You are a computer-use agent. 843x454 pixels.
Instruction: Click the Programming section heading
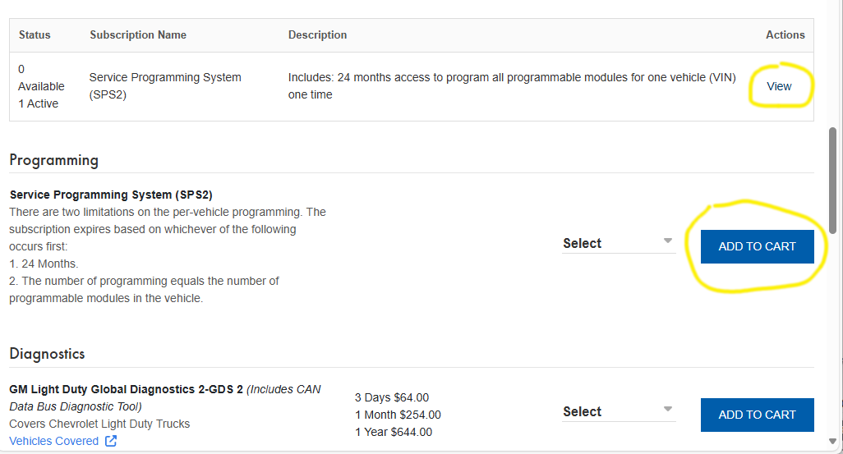point(54,160)
